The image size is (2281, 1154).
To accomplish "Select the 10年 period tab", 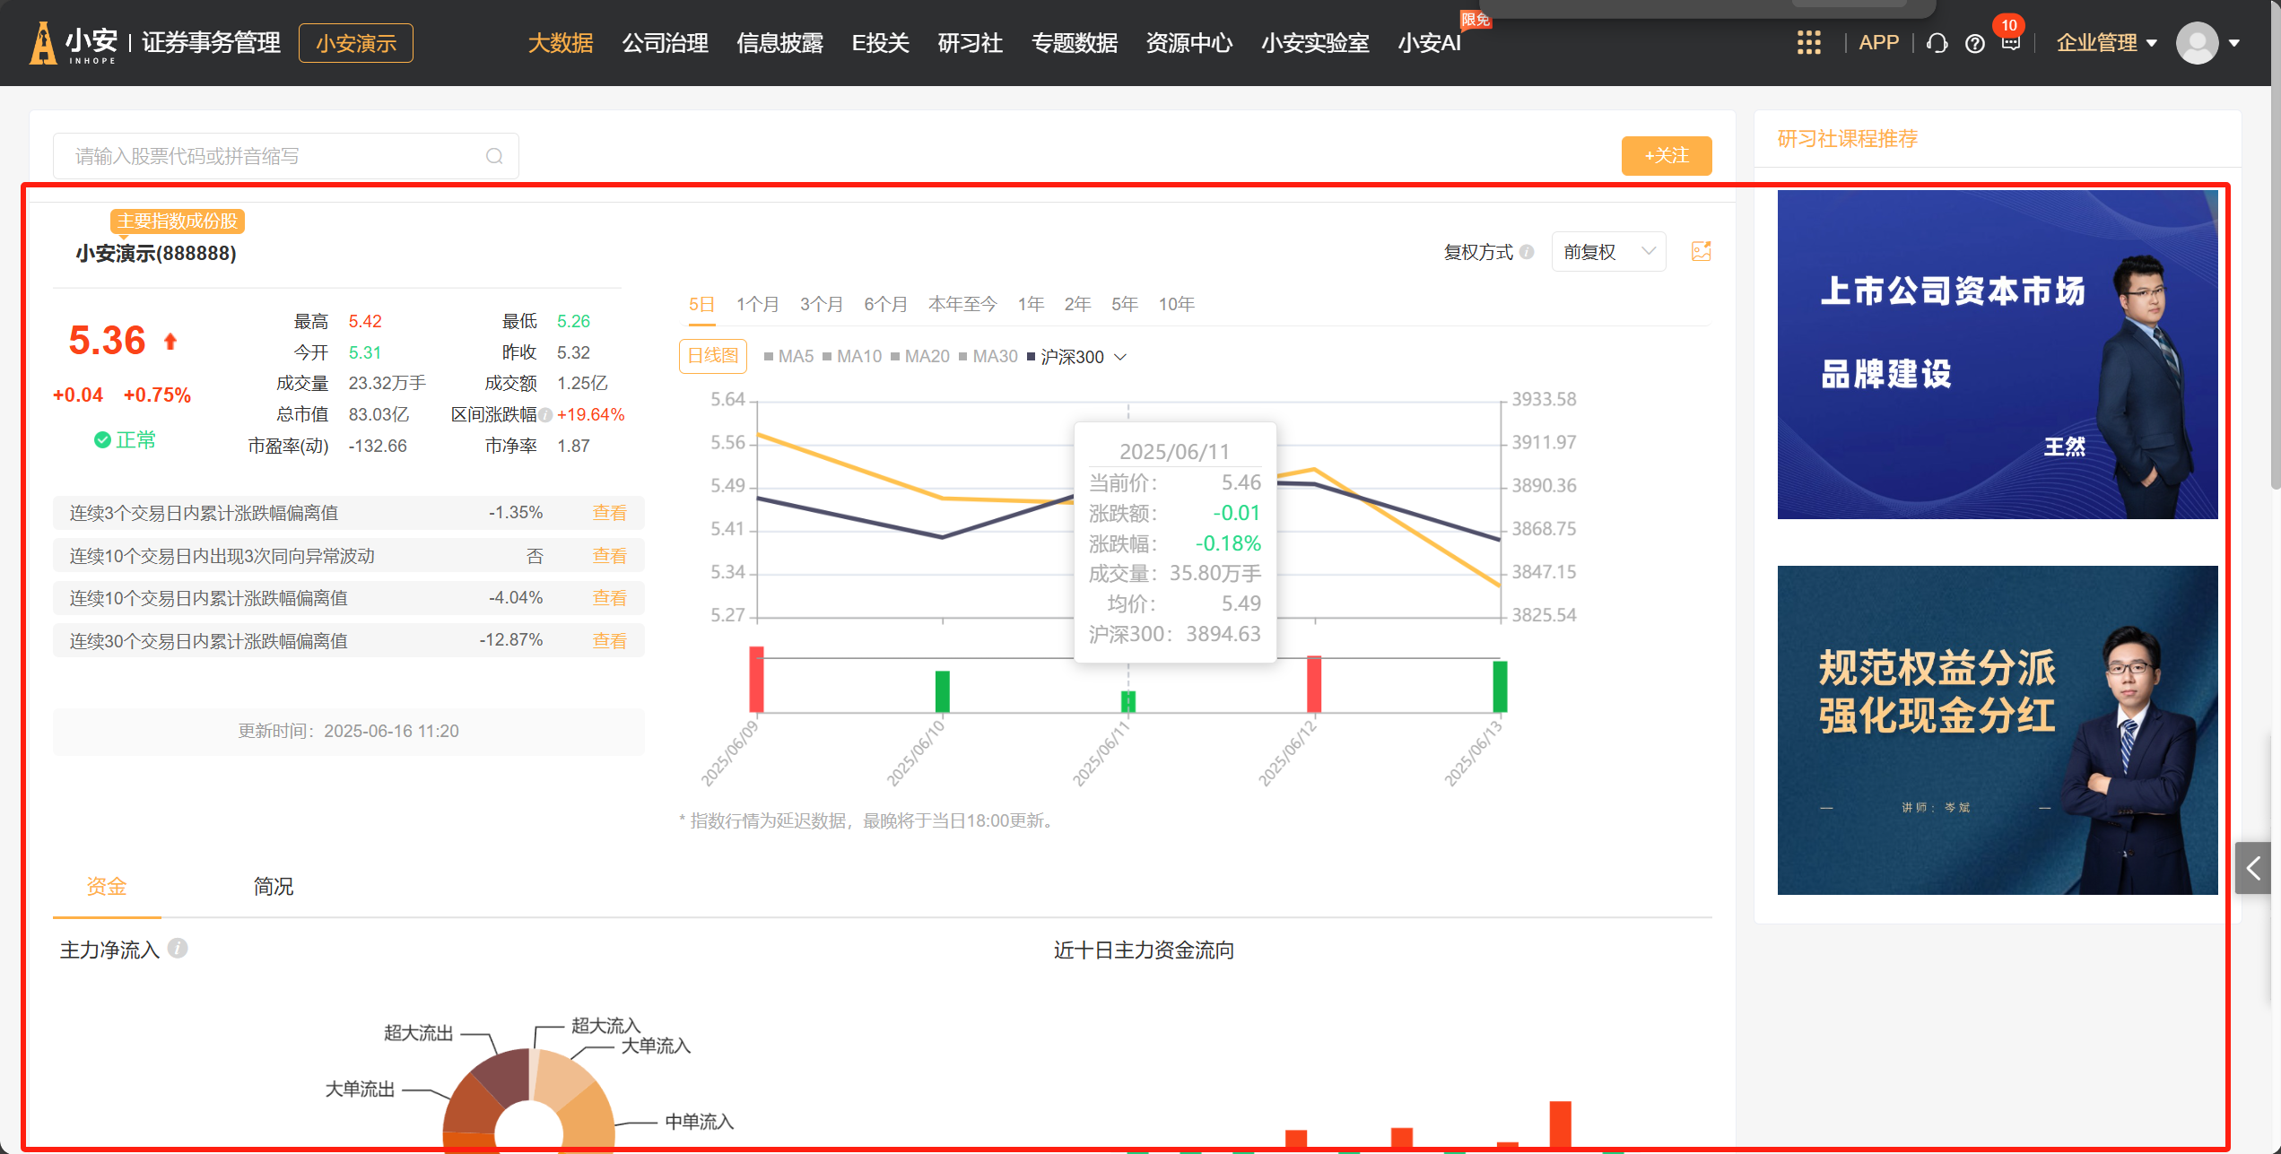I will (1176, 305).
